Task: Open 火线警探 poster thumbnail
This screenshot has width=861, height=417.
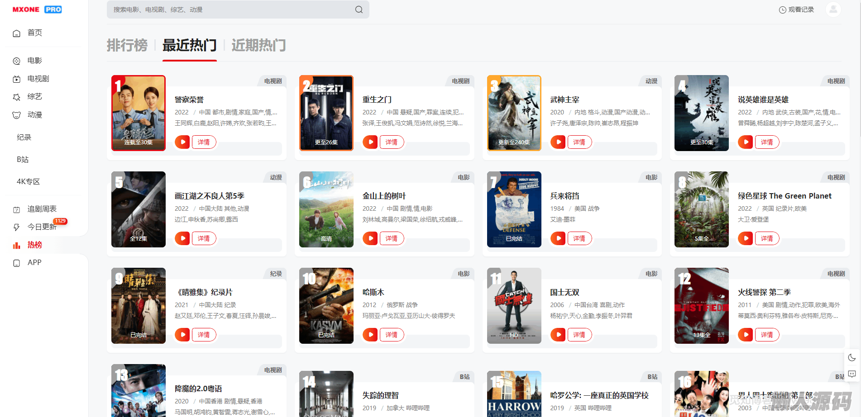Action: 702,306
